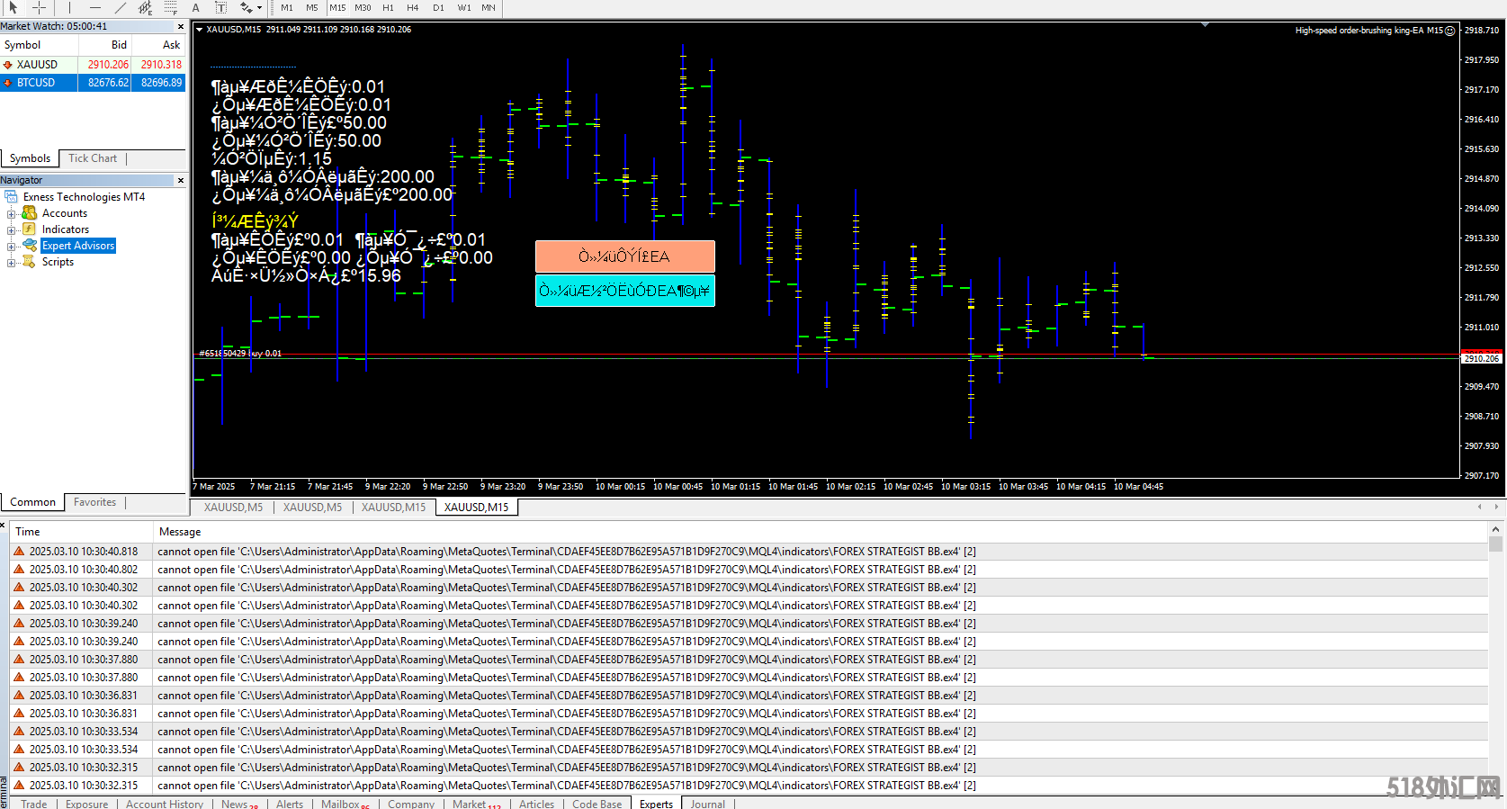Select the Cursor arrow tool

pyautogui.click(x=13, y=7)
